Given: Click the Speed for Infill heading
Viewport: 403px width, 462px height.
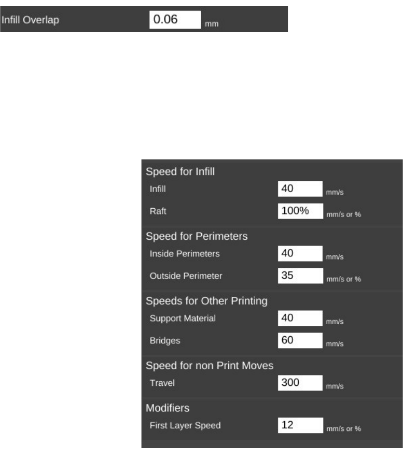Looking at the screenshot, I should 180,172.
